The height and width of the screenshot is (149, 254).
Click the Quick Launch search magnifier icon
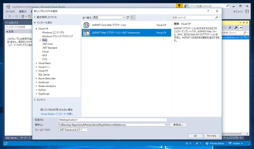pyautogui.click(x=227, y=6)
